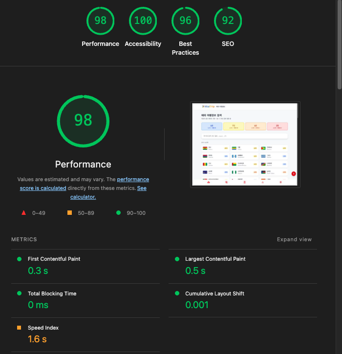Click the large Performance heading below gauge
This screenshot has height=354, width=342.
[x=83, y=164]
